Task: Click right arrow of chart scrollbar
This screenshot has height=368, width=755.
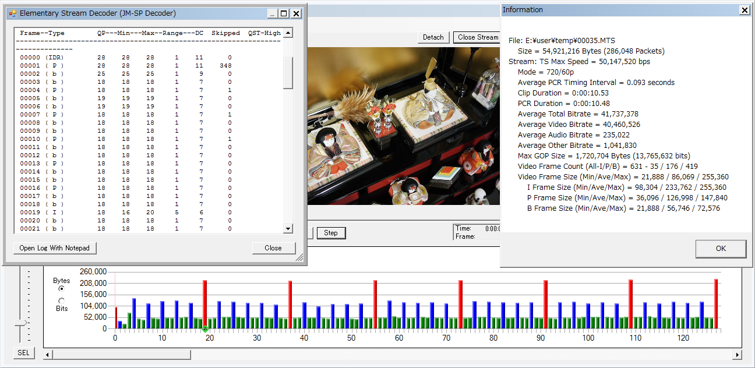Action: 737,355
